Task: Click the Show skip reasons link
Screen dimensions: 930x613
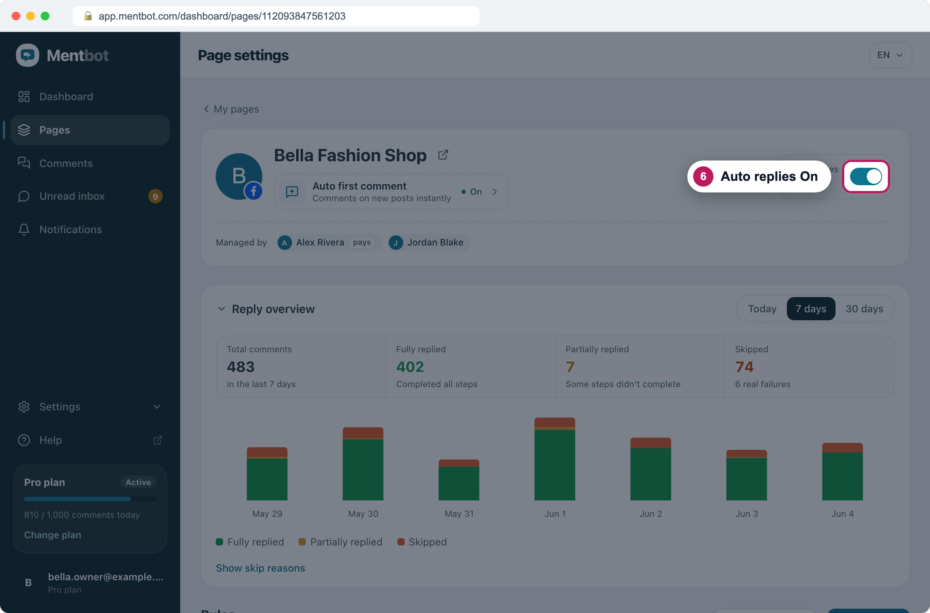Action: pyautogui.click(x=260, y=568)
